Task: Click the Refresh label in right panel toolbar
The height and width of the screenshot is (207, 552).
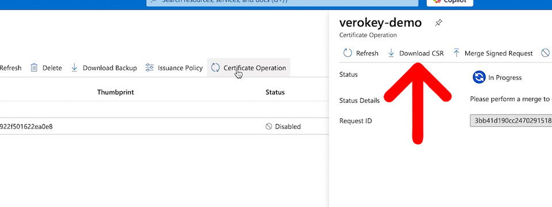Action: [367, 53]
